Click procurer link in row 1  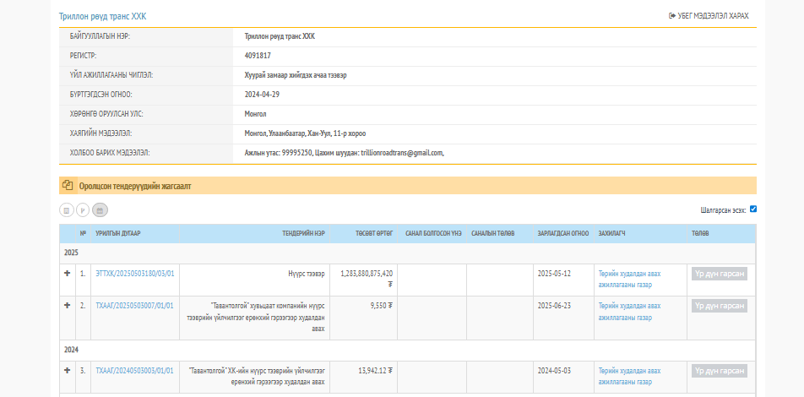629,280
